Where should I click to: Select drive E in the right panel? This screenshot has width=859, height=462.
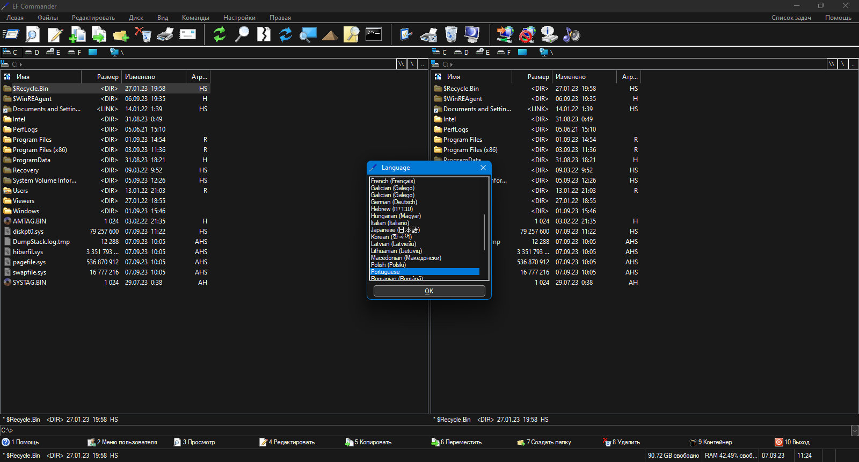483,52
